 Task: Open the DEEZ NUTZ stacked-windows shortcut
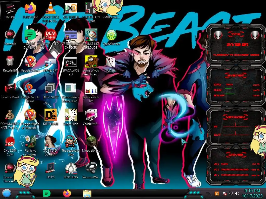(x=51, y=91)
